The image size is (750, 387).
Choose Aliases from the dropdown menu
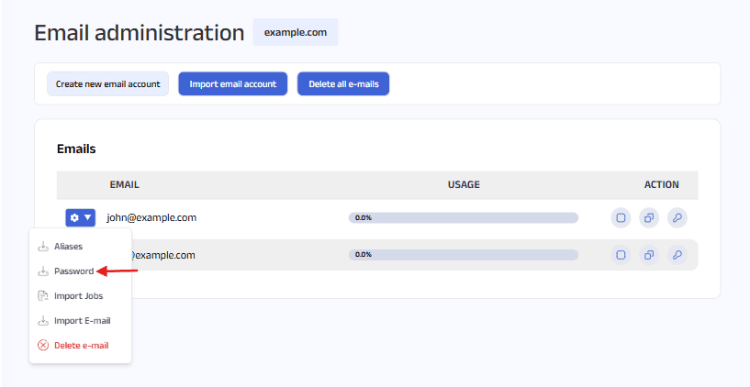pyautogui.click(x=68, y=247)
